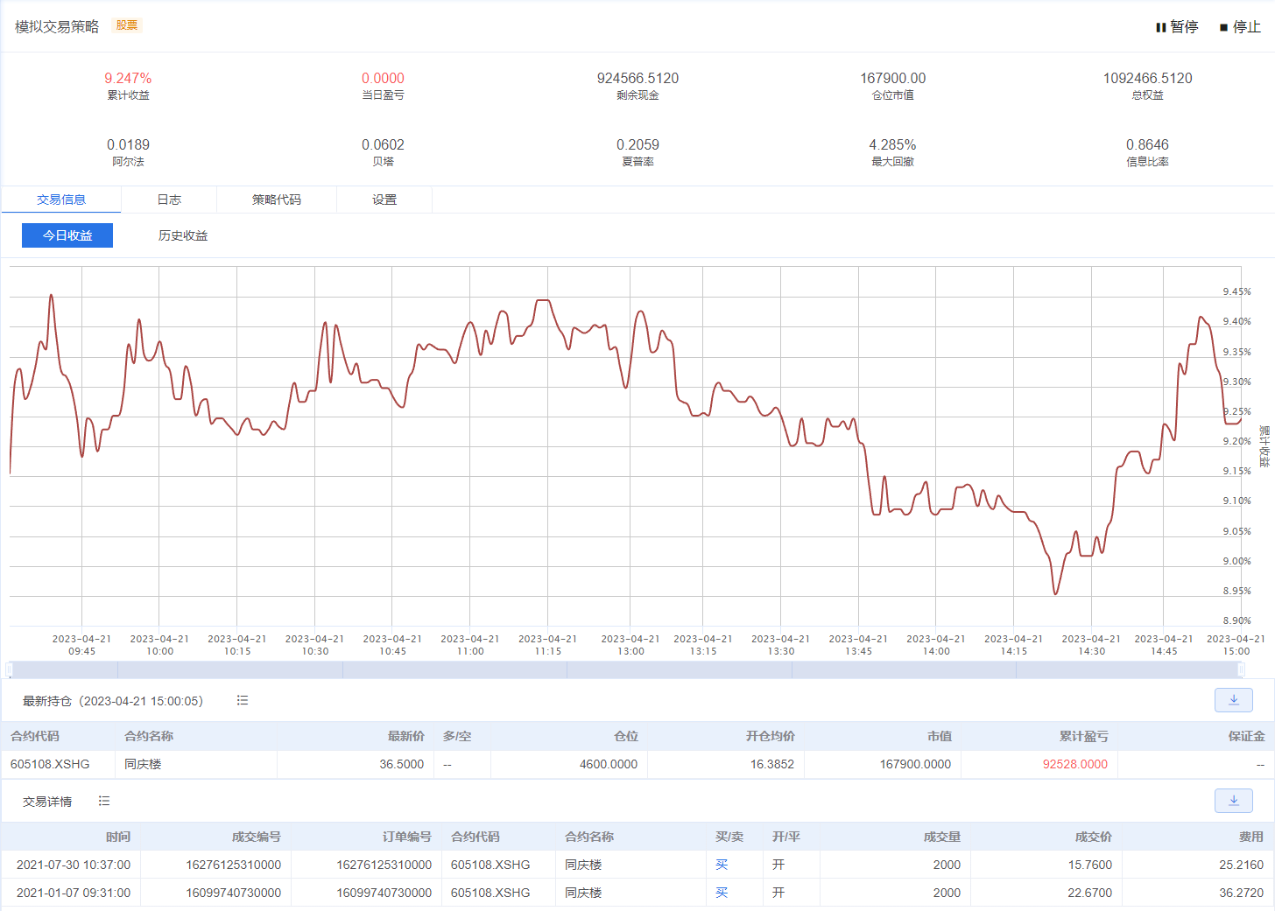1275x911 pixels.
Task: Switch chart to 历史收益
Action: pyautogui.click(x=183, y=235)
